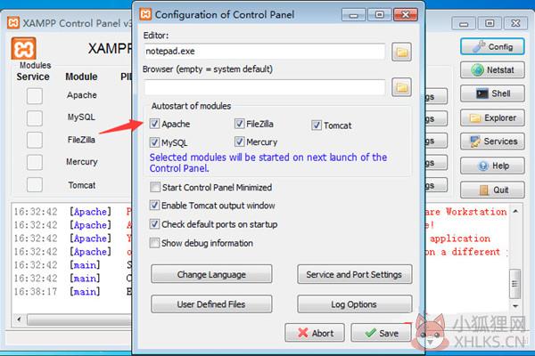Toggle Check default ports on startup
This screenshot has width=535, height=356.
pyautogui.click(x=154, y=224)
